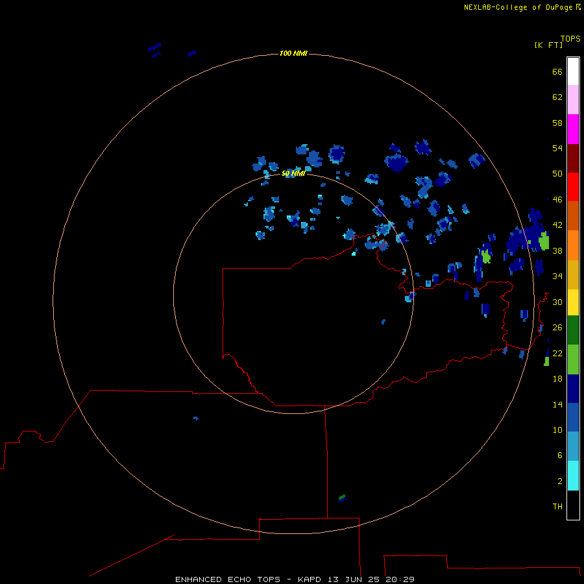Click the legend value 38

coord(557,250)
